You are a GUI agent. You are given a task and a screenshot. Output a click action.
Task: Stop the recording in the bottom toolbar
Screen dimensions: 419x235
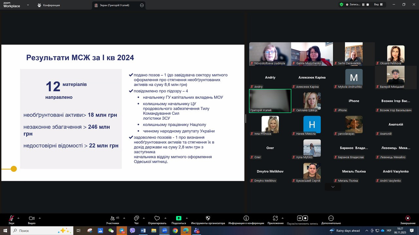[x=305, y=218]
